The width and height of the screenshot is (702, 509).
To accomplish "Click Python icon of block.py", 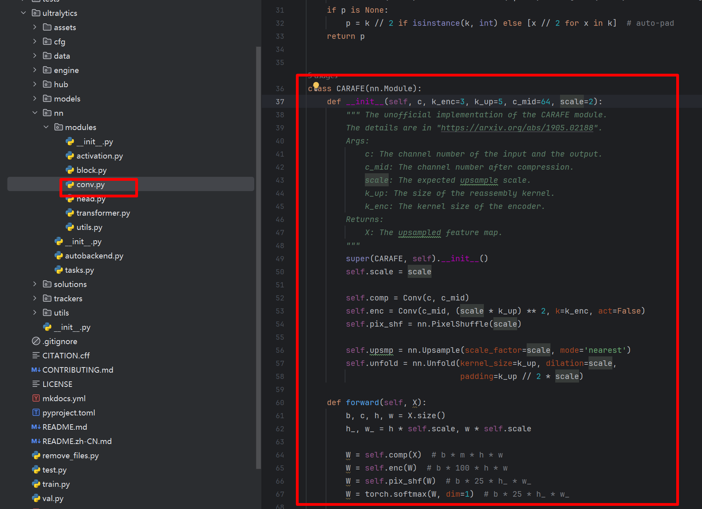I will (70, 170).
